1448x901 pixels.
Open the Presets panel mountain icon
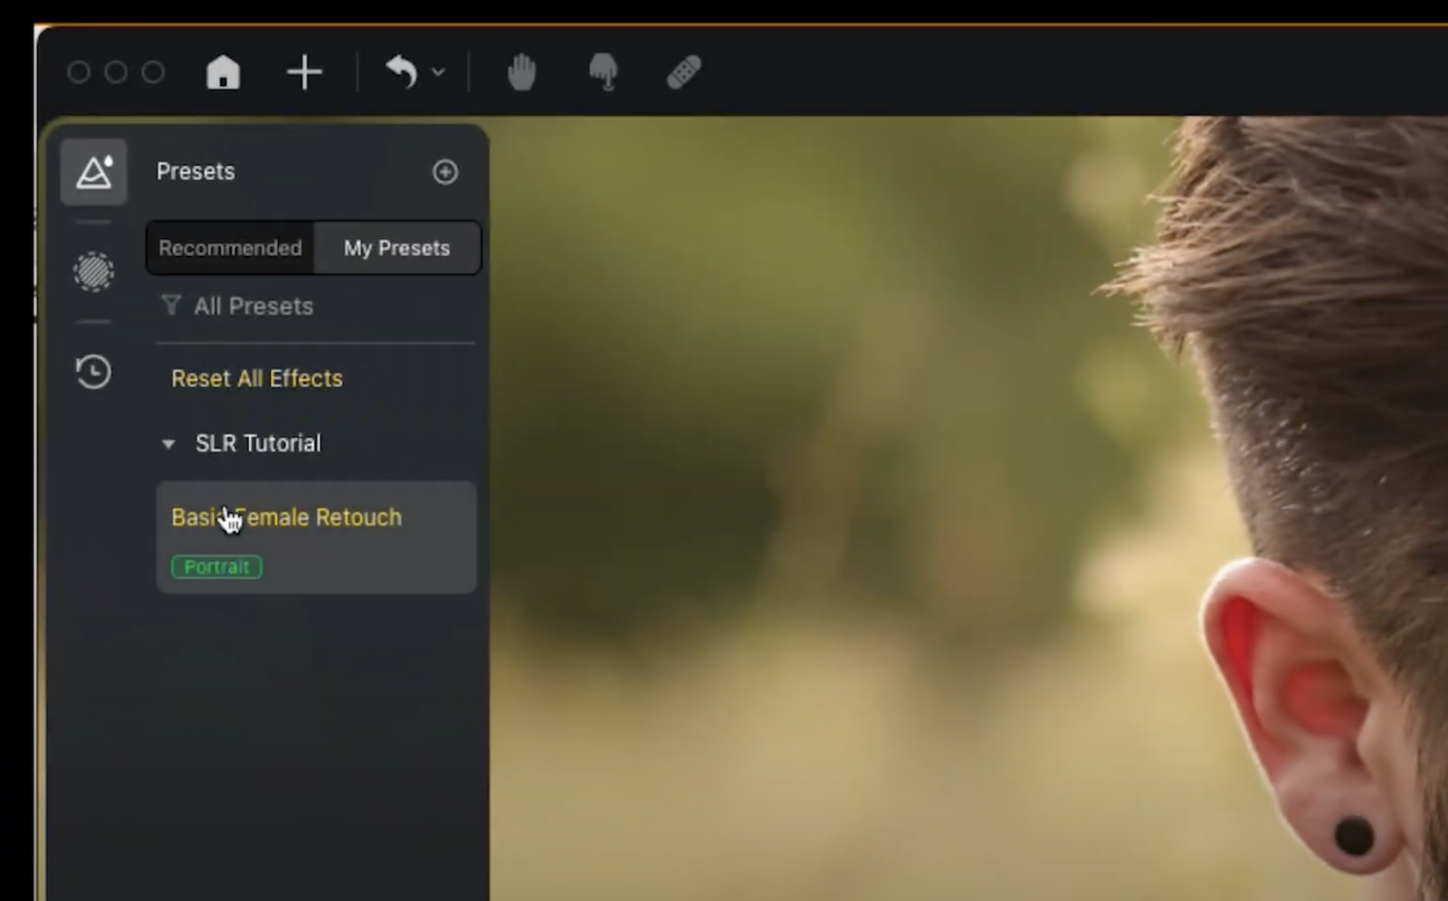93,172
